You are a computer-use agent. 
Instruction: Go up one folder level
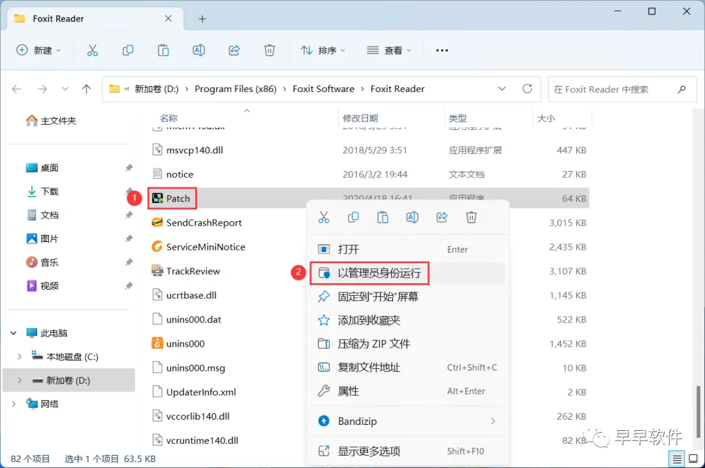click(x=86, y=89)
